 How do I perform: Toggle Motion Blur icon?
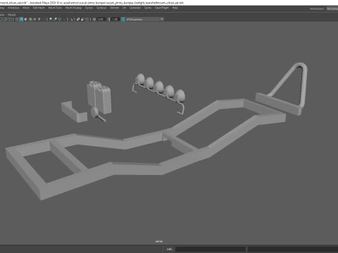[x=55, y=19]
